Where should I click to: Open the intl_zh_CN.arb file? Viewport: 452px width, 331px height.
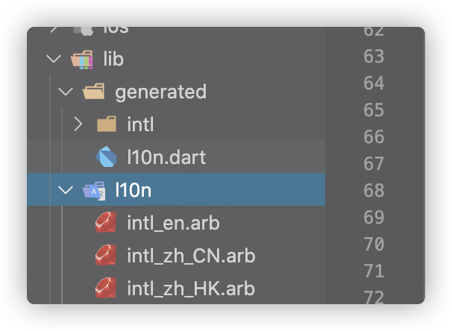click(191, 256)
